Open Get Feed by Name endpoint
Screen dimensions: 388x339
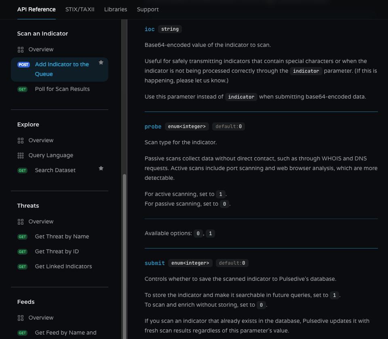pos(65,333)
